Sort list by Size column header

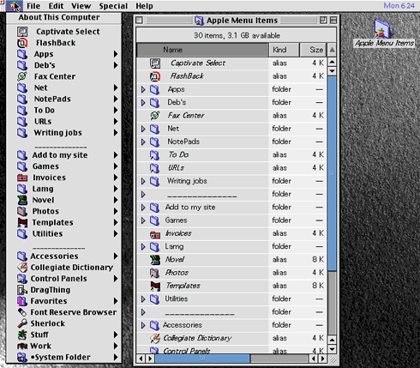coord(313,50)
